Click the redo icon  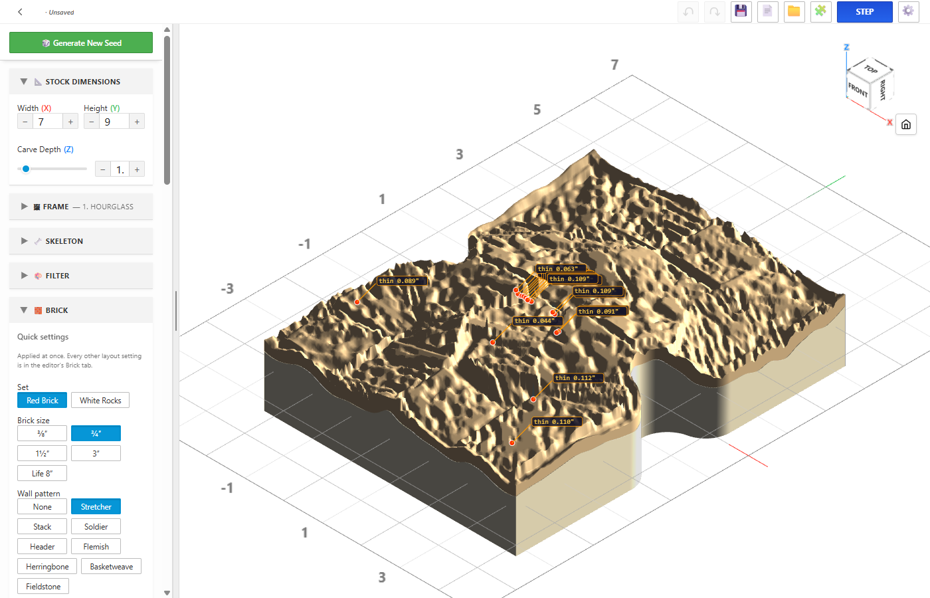[x=715, y=12]
